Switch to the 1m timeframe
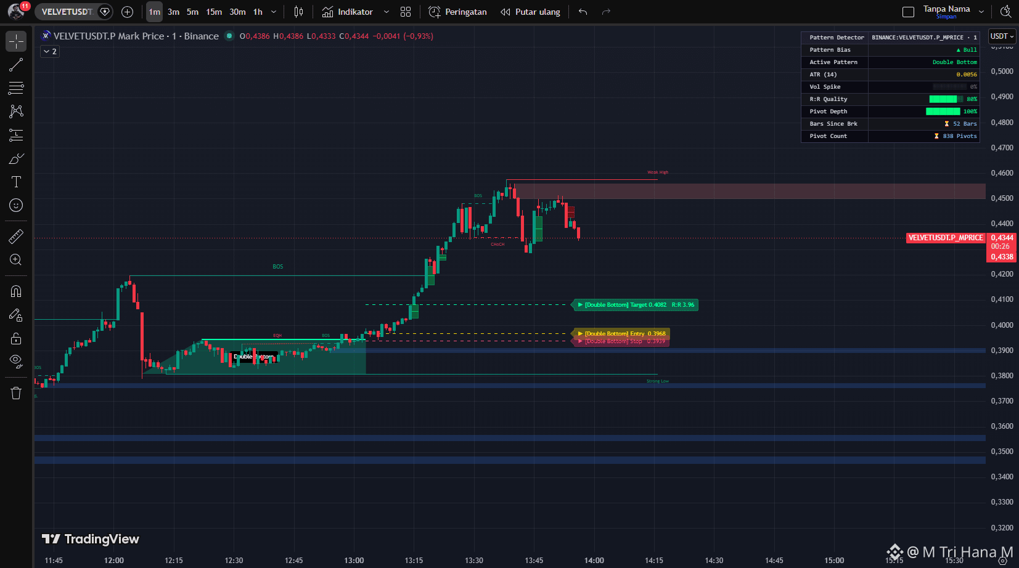1019x568 pixels. coord(154,12)
